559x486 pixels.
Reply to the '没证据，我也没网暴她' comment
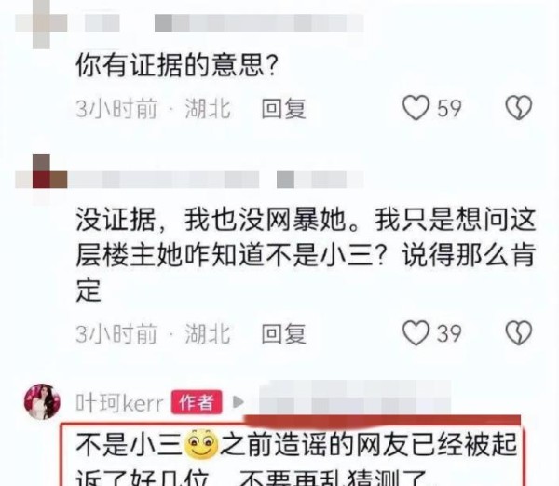tap(284, 333)
